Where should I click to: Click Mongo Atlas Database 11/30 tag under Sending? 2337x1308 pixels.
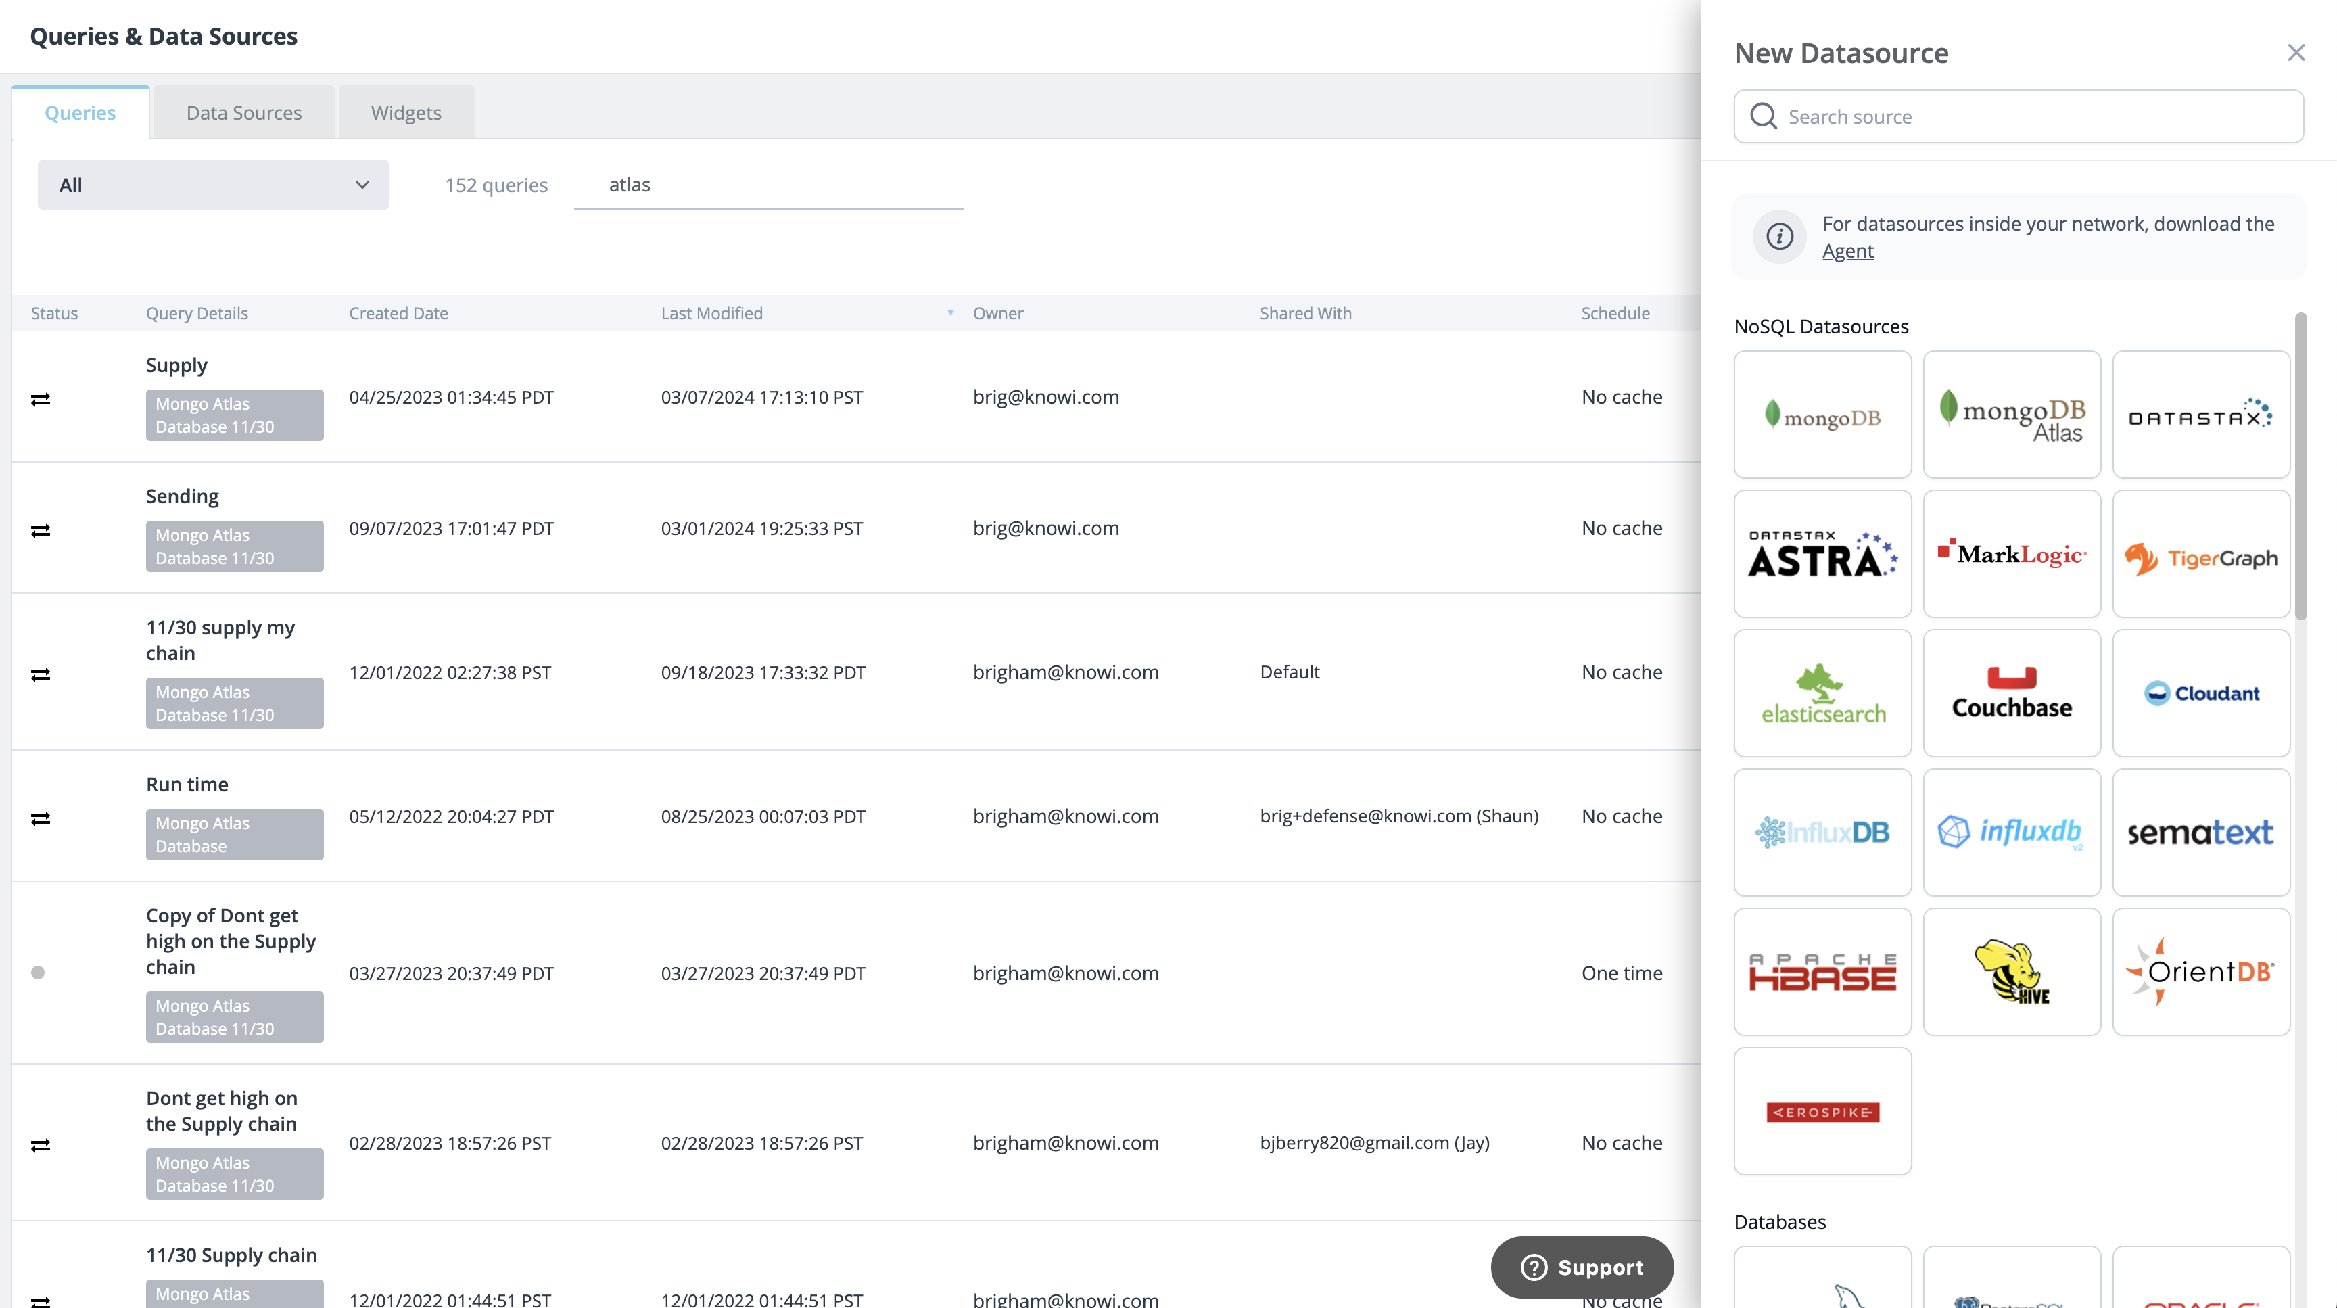pyautogui.click(x=235, y=546)
